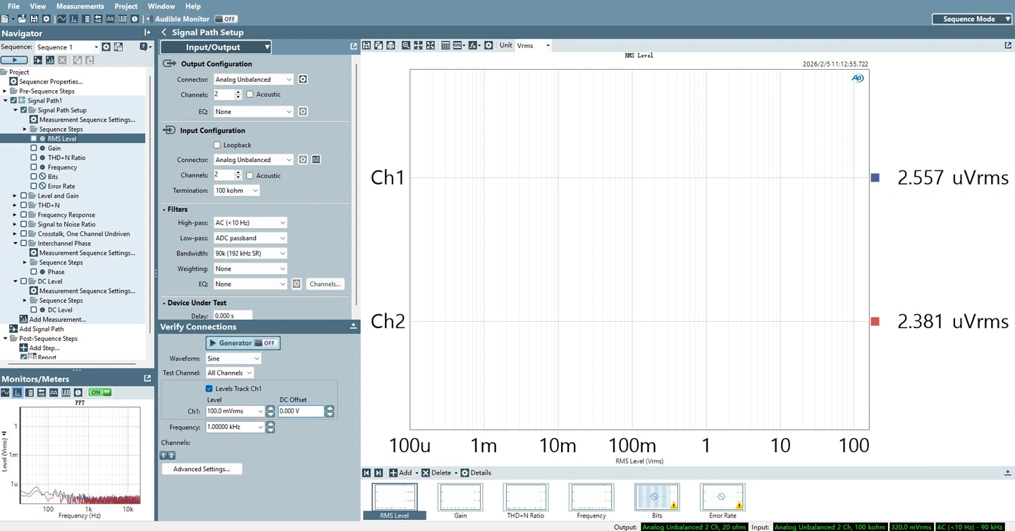Image resolution: width=1015 pixels, height=531 pixels.
Task: Save project icon in main toolbar
Action: (34, 19)
